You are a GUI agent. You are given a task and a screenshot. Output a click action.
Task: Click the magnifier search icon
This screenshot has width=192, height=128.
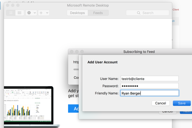coord(139,13)
